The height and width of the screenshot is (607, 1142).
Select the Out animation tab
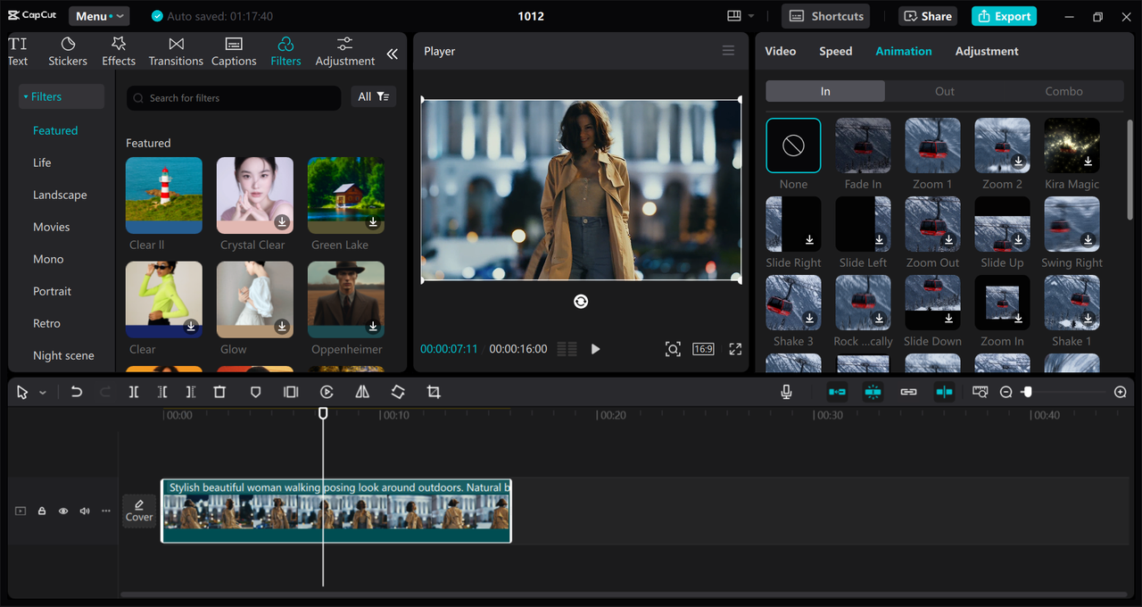(945, 91)
